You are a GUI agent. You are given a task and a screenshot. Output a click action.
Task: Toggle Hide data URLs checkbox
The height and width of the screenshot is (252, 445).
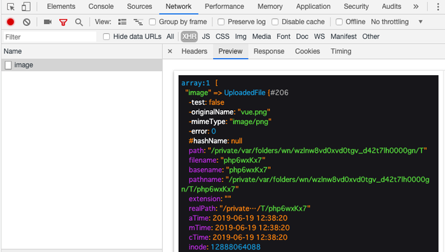(x=106, y=37)
